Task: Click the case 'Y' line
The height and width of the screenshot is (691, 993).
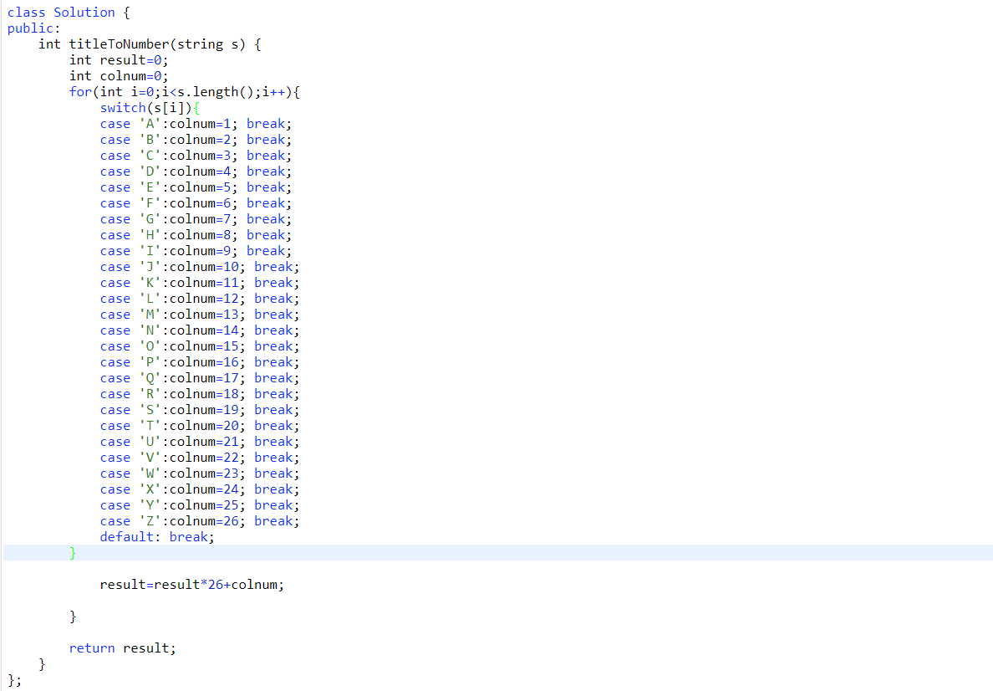Action: click(x=200, y=504)
